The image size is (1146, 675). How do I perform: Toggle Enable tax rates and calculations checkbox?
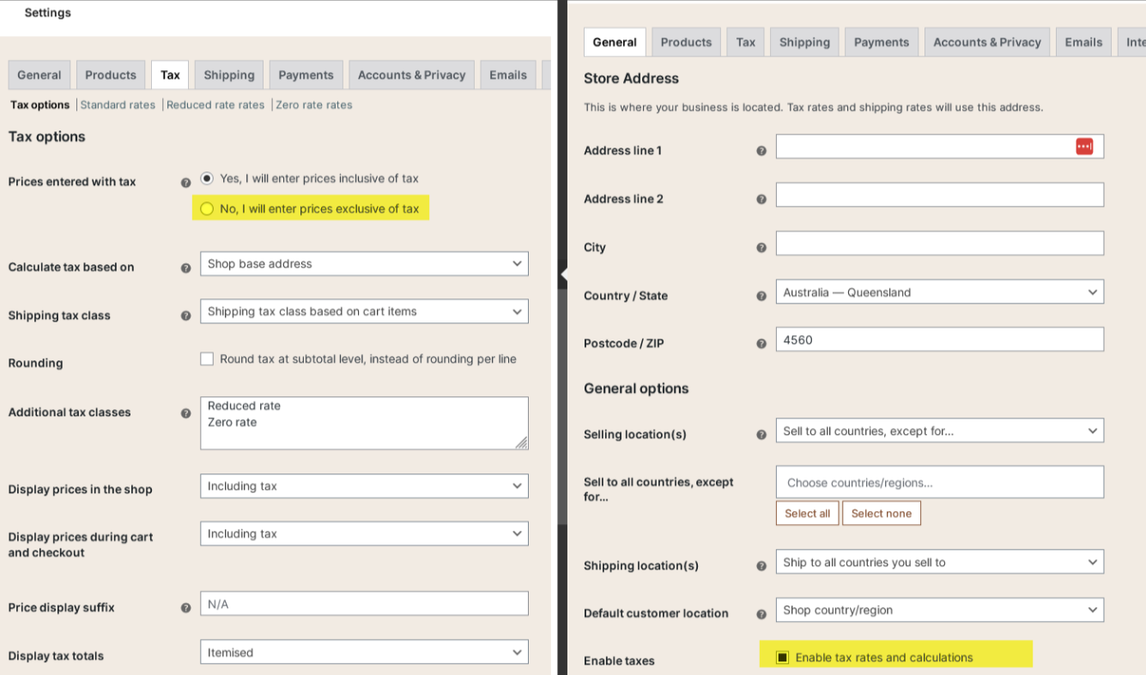point(782,658)
